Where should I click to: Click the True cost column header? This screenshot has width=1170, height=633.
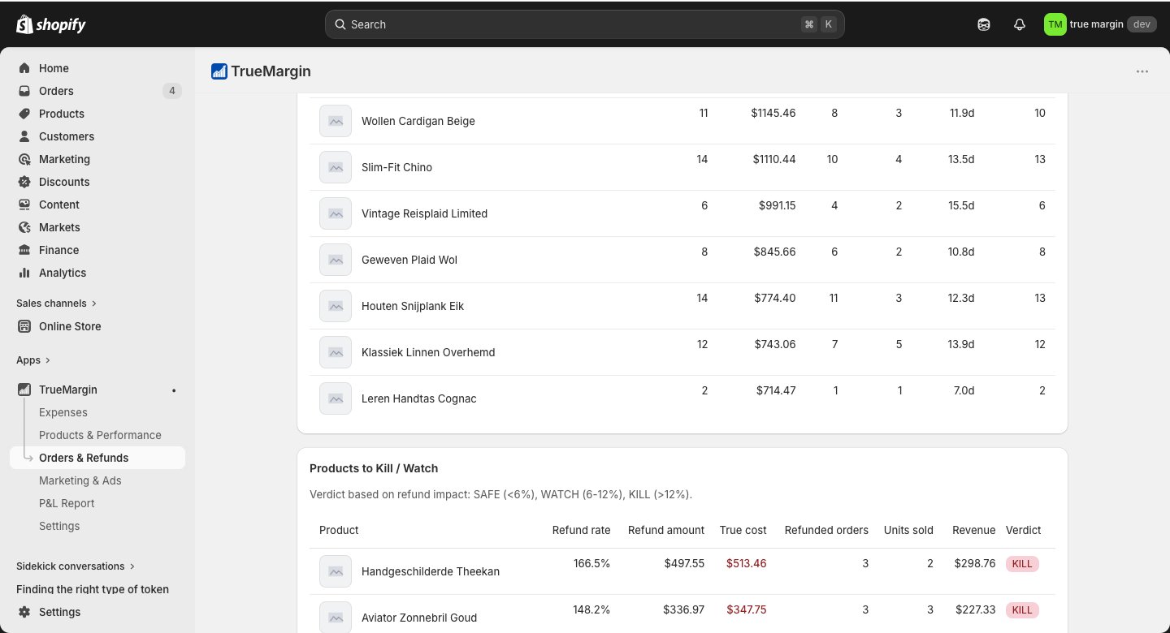pos(743,530)
